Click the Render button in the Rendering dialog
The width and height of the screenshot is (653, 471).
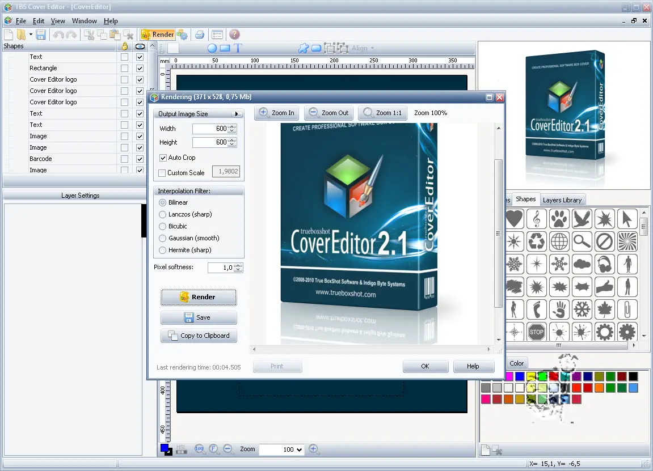click(x=199, y=297)
